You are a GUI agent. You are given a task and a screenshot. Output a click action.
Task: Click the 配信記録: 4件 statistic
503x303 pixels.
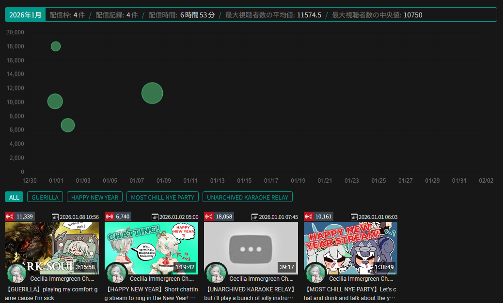[x=117, y=15]
